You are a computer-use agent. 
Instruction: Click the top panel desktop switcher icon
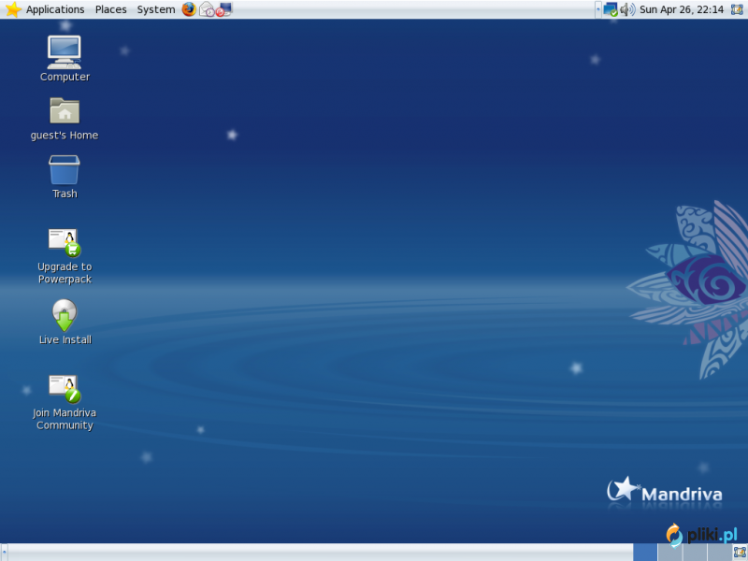click(x=738, y=9)
